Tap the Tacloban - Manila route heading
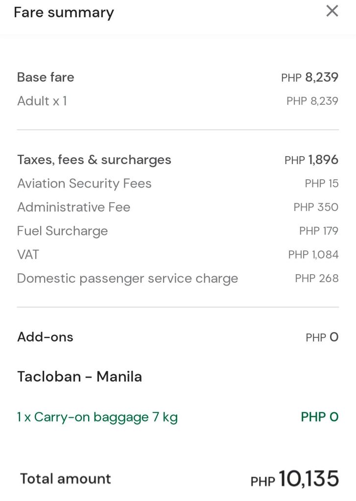356x501 pixels. pyautogui.click(x=79, y=377)
